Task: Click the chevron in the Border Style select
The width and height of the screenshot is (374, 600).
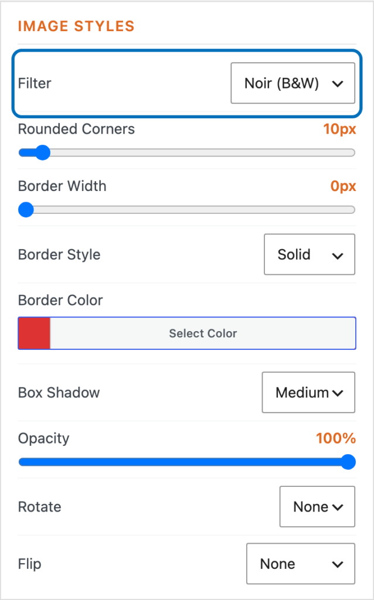Action: tap(338, 255)
